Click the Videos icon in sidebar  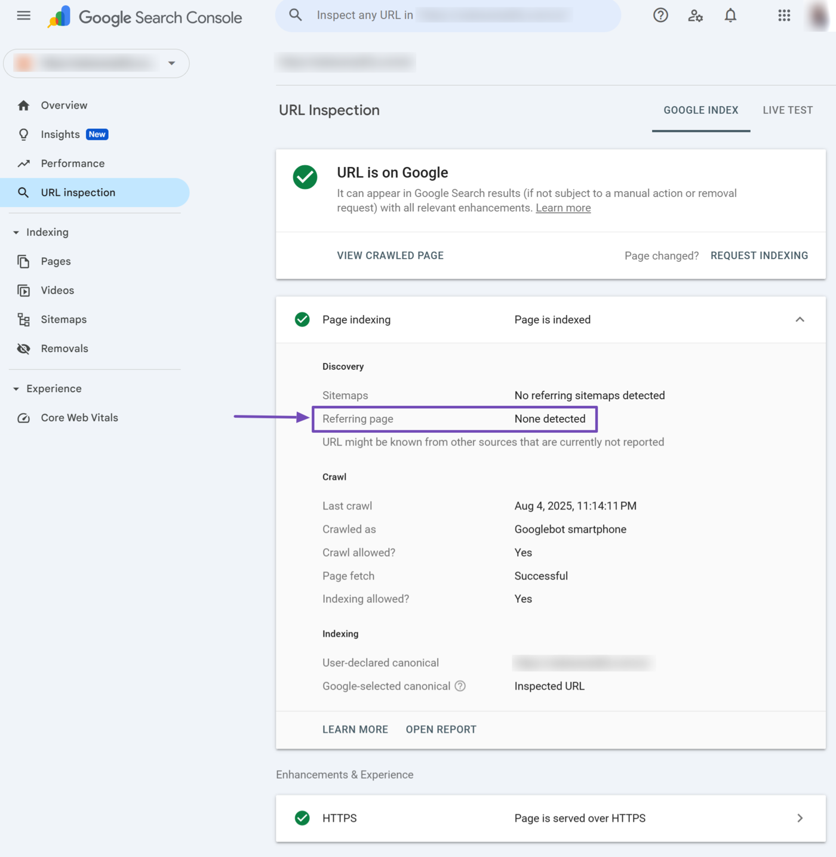(x=24, y=291)
